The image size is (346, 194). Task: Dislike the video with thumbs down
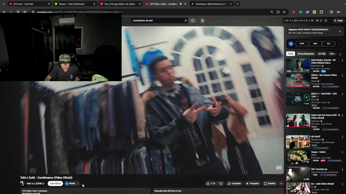click(221, 183)
